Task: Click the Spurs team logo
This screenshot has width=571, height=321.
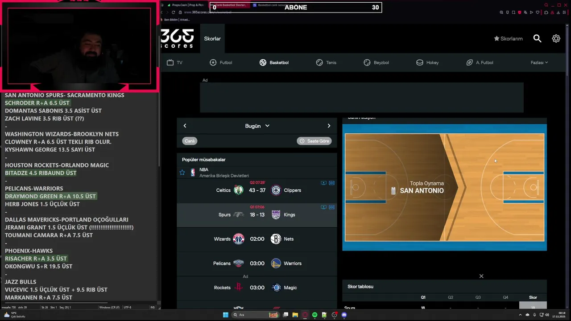Action: [239, 215]
